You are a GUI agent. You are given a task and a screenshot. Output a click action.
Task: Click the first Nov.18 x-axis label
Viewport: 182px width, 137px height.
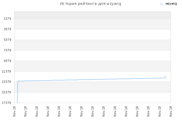pyautogui.click(x=14, y=111)
